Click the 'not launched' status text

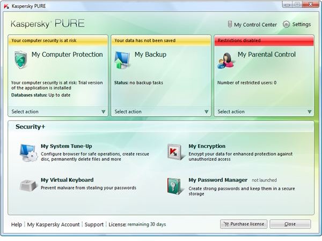click(x=264, y=180)
